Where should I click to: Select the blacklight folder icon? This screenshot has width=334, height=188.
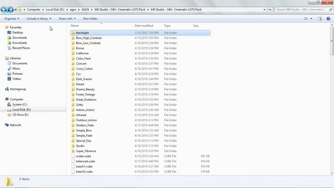73,32
